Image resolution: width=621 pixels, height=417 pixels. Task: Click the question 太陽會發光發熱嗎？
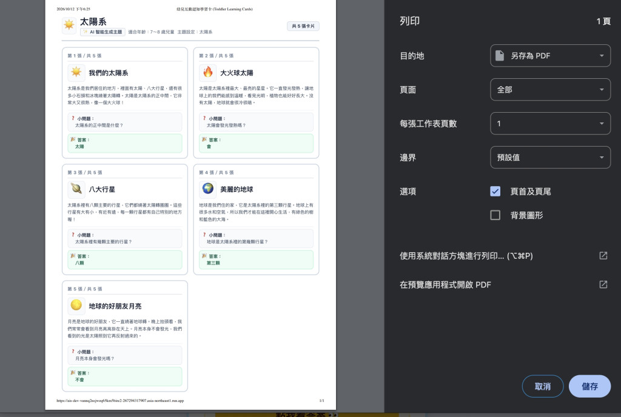(226, 125)
